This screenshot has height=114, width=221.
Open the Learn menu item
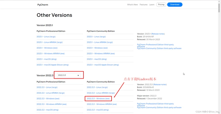click(152, 5)
